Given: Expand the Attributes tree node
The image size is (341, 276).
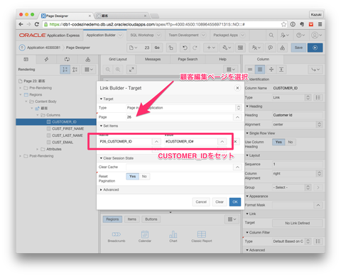Looking at the screenshot, I should [37, 149].
